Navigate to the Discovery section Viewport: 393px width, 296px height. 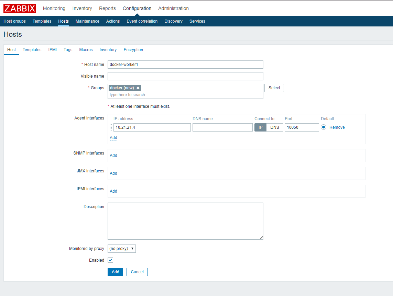click(173, 21)
